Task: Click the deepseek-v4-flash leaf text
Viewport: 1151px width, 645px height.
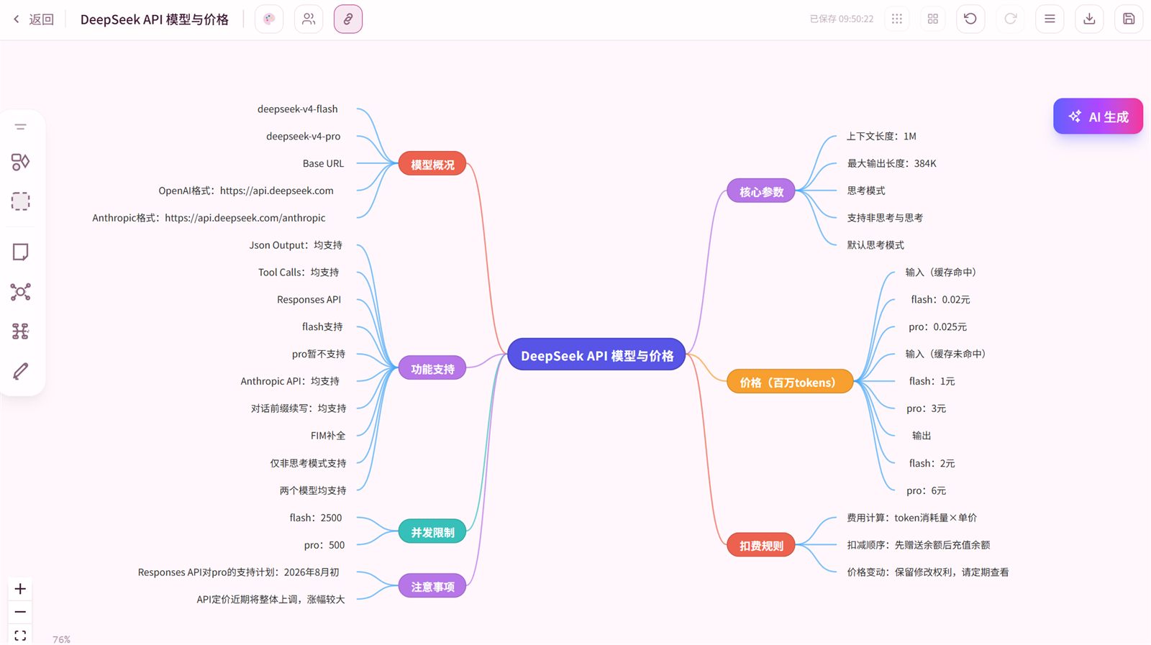Action: (x=298, y=109)
